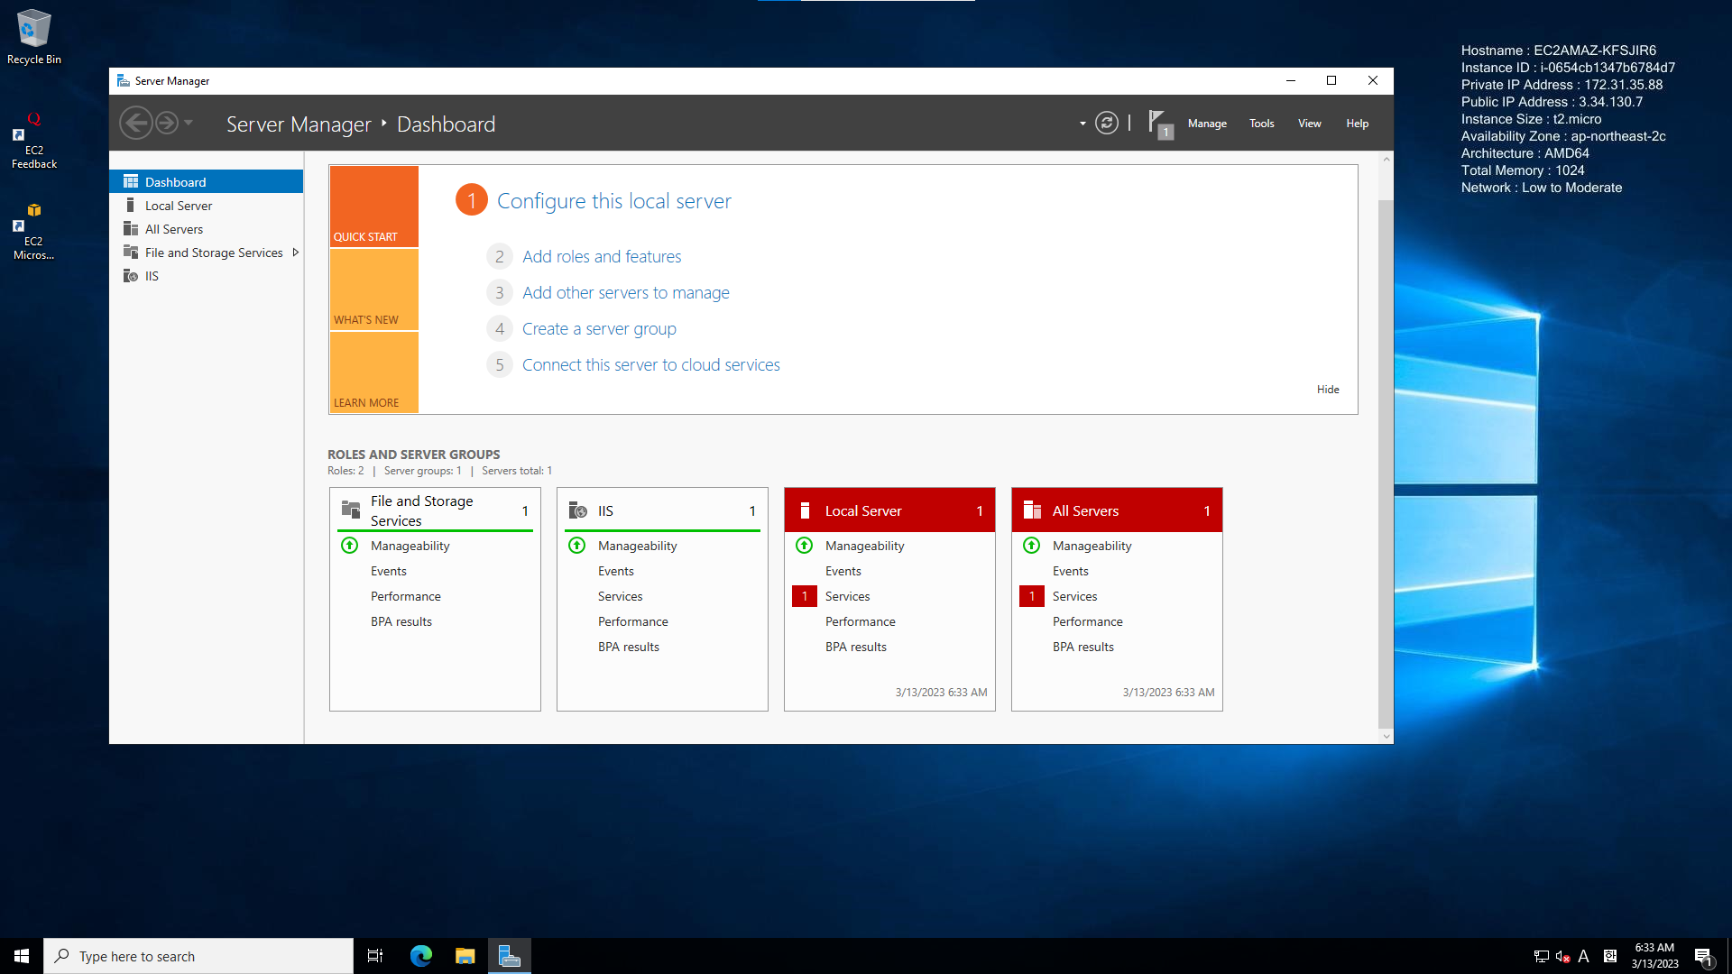The image size is (1732, 974).
Task: Open the LEARN MORE tile
Action: 373,372
